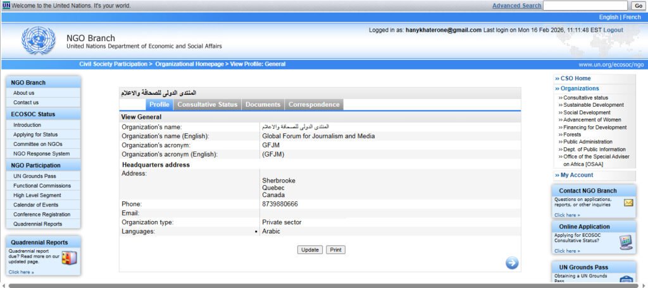Click the UN emblem logo in header
Viewport: 648px width, 288px height.
[38, 40]
